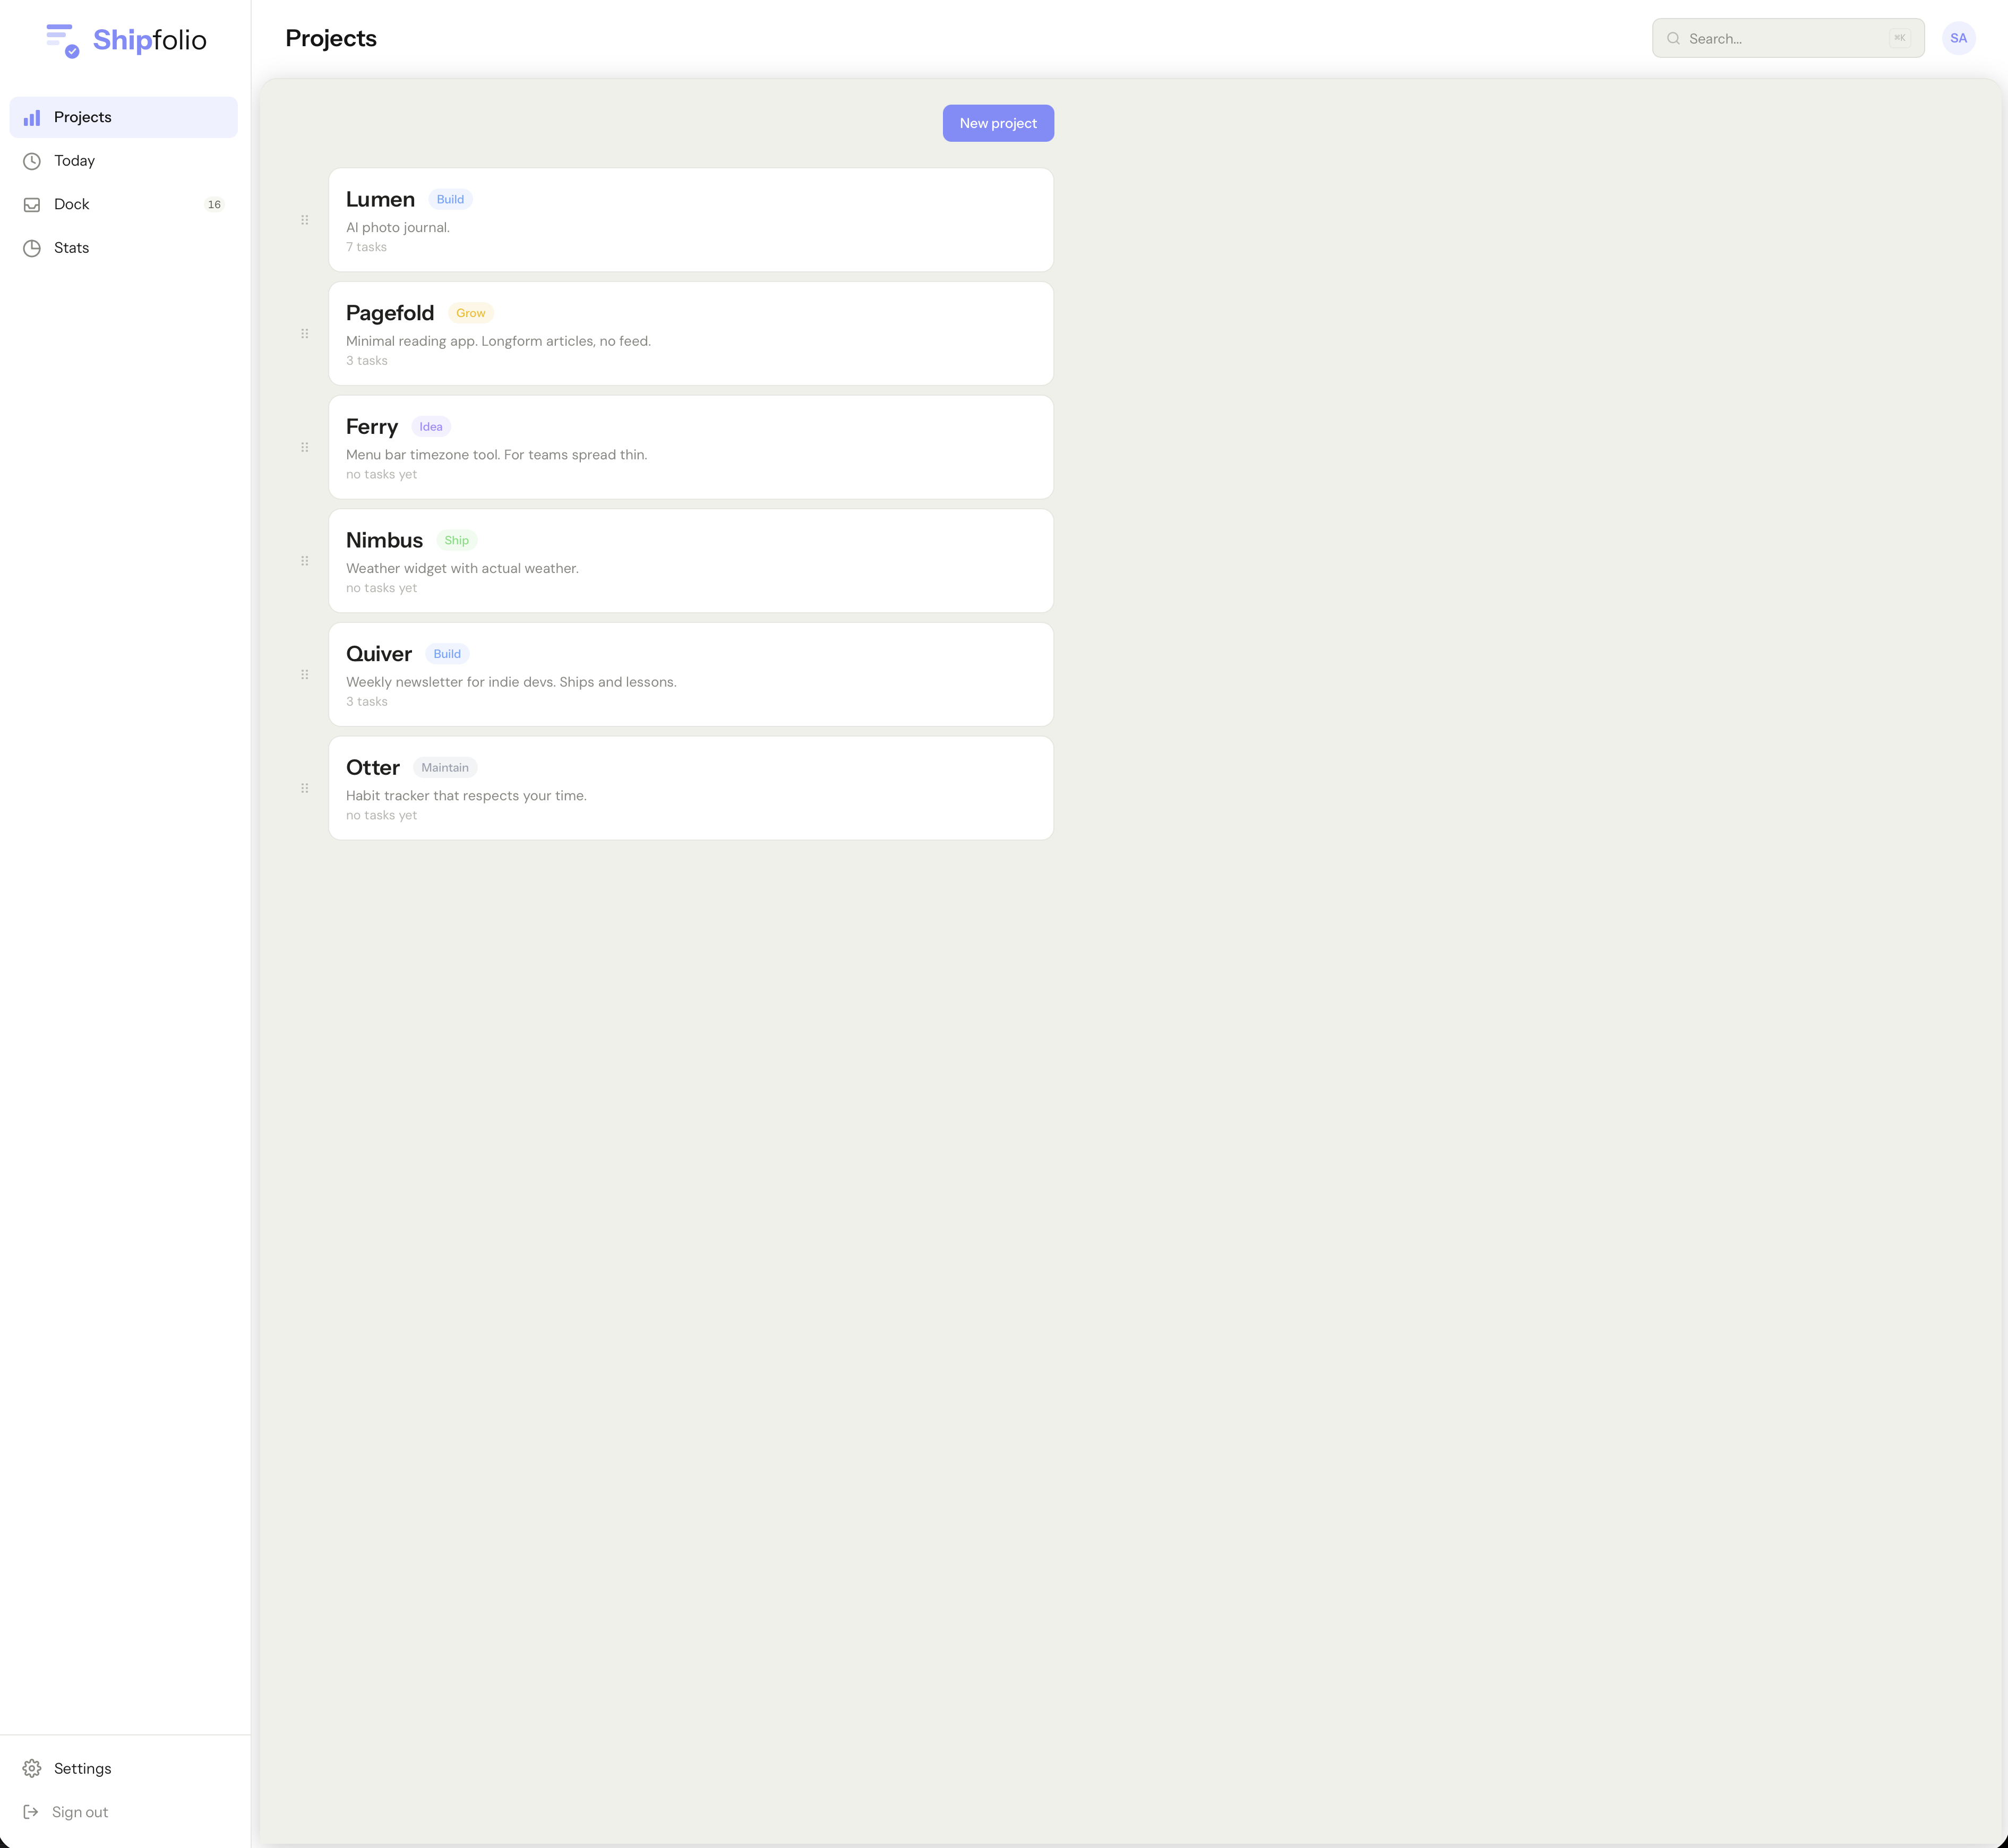Go to Stats in the sidebar

pyautogui.click(x=72, y=248)
